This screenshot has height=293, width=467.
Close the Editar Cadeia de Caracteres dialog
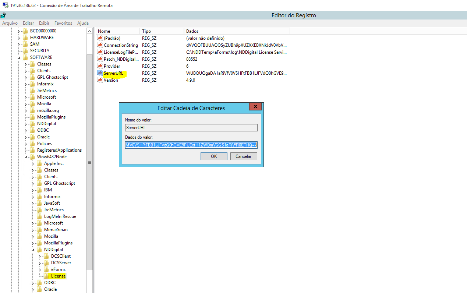(255, 107)
